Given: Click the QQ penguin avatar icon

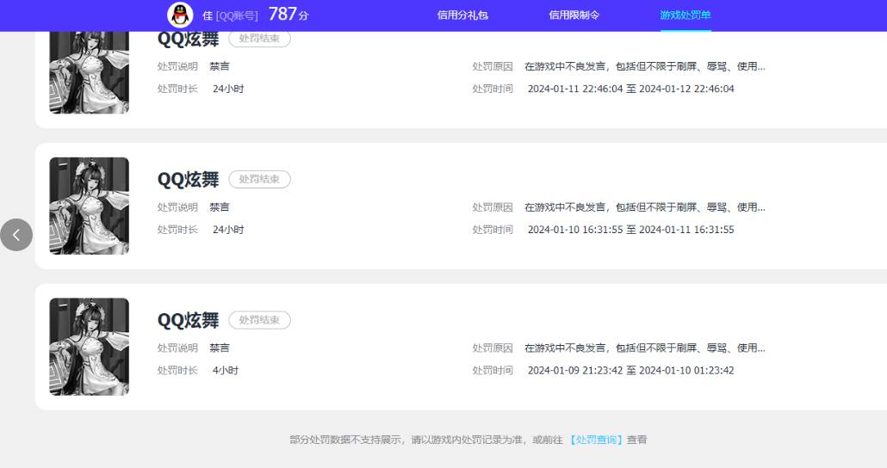Looking at the screenshot, I should pos(180,15).
